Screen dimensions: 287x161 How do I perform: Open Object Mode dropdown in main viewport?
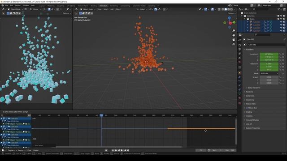pos(88,9)
